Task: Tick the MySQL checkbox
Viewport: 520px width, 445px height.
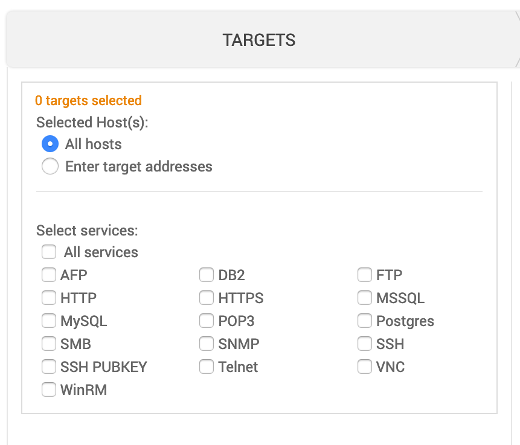Action: click(49, 321)
